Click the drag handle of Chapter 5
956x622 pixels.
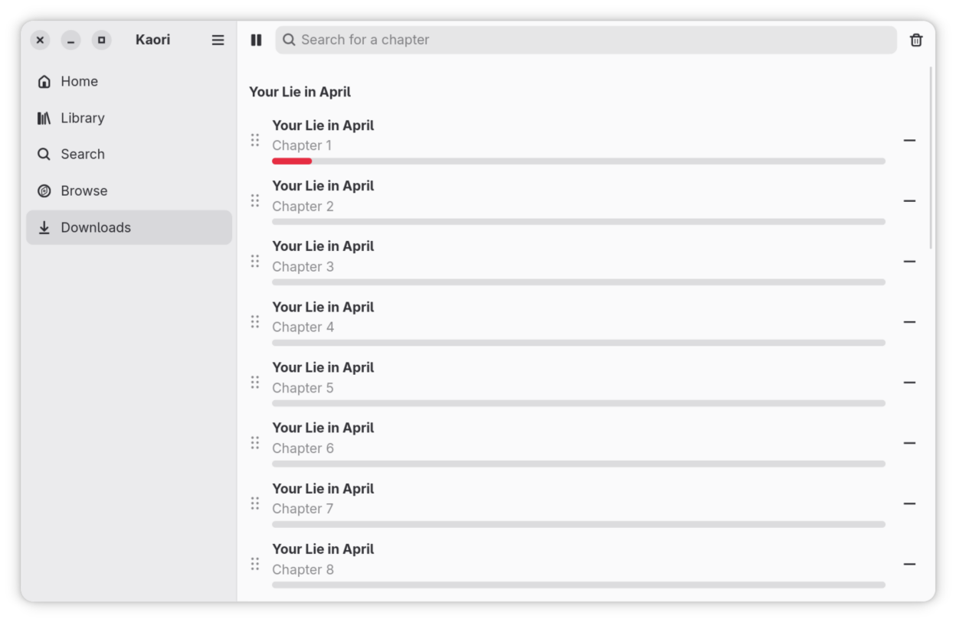pos(255,383)
